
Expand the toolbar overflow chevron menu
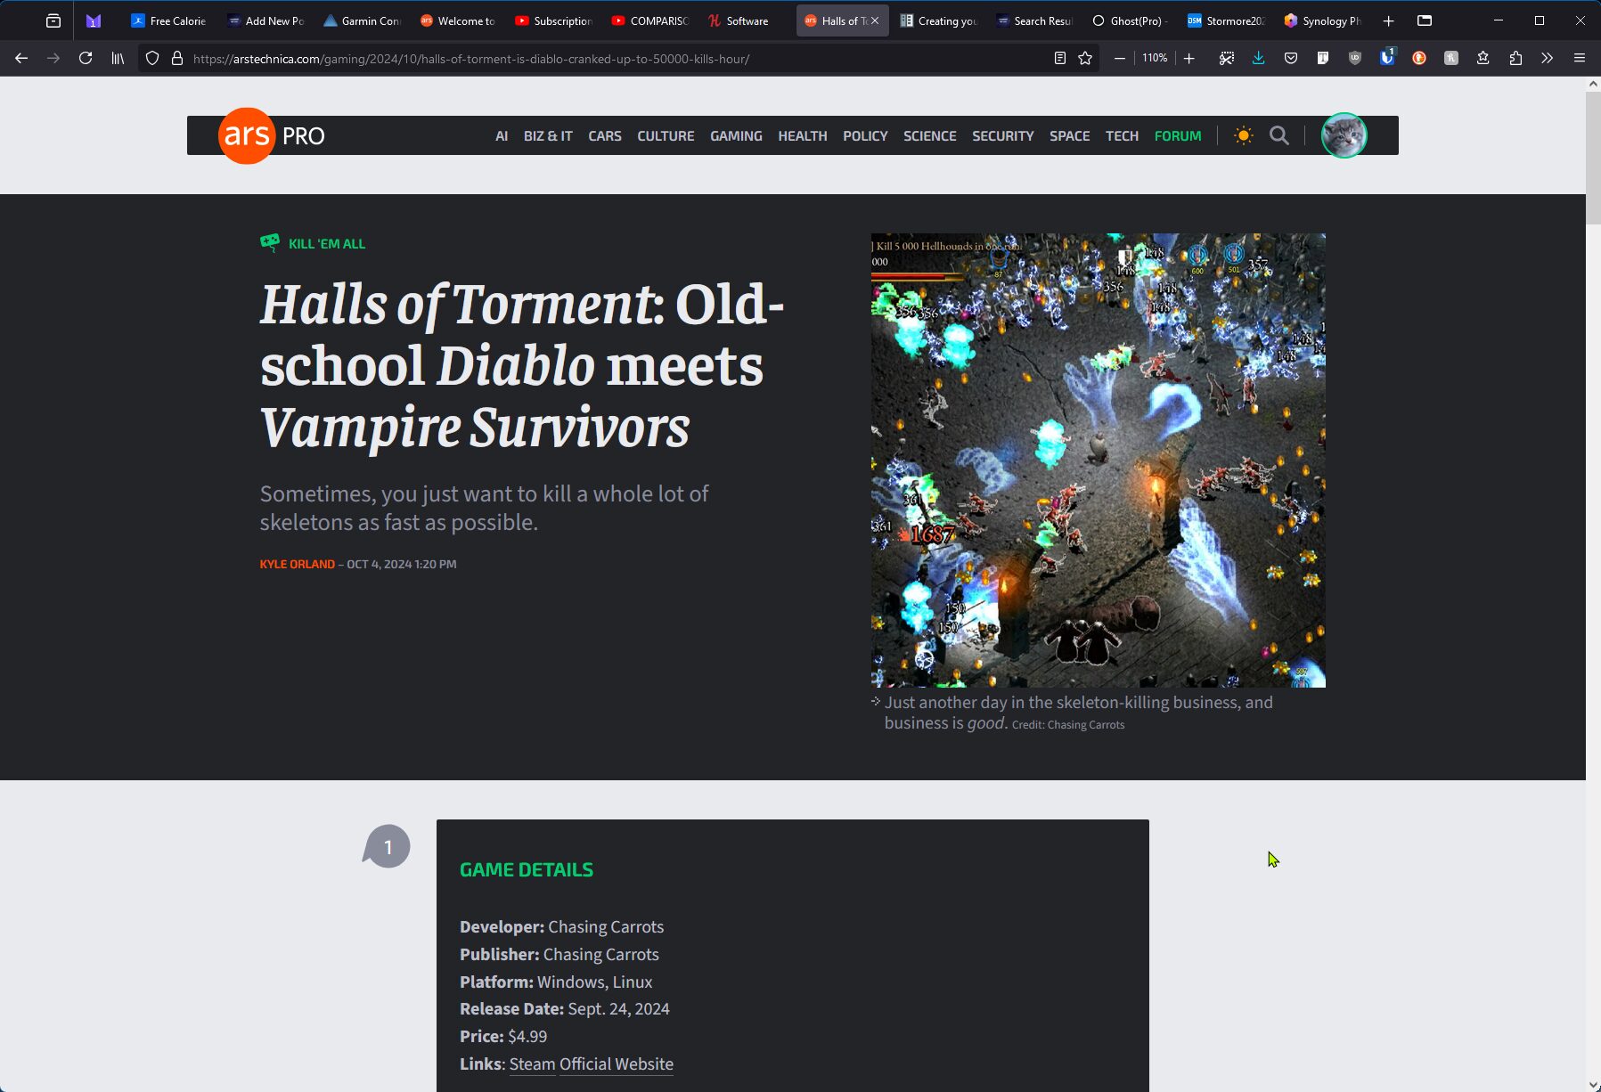[x=1547, y=58]
